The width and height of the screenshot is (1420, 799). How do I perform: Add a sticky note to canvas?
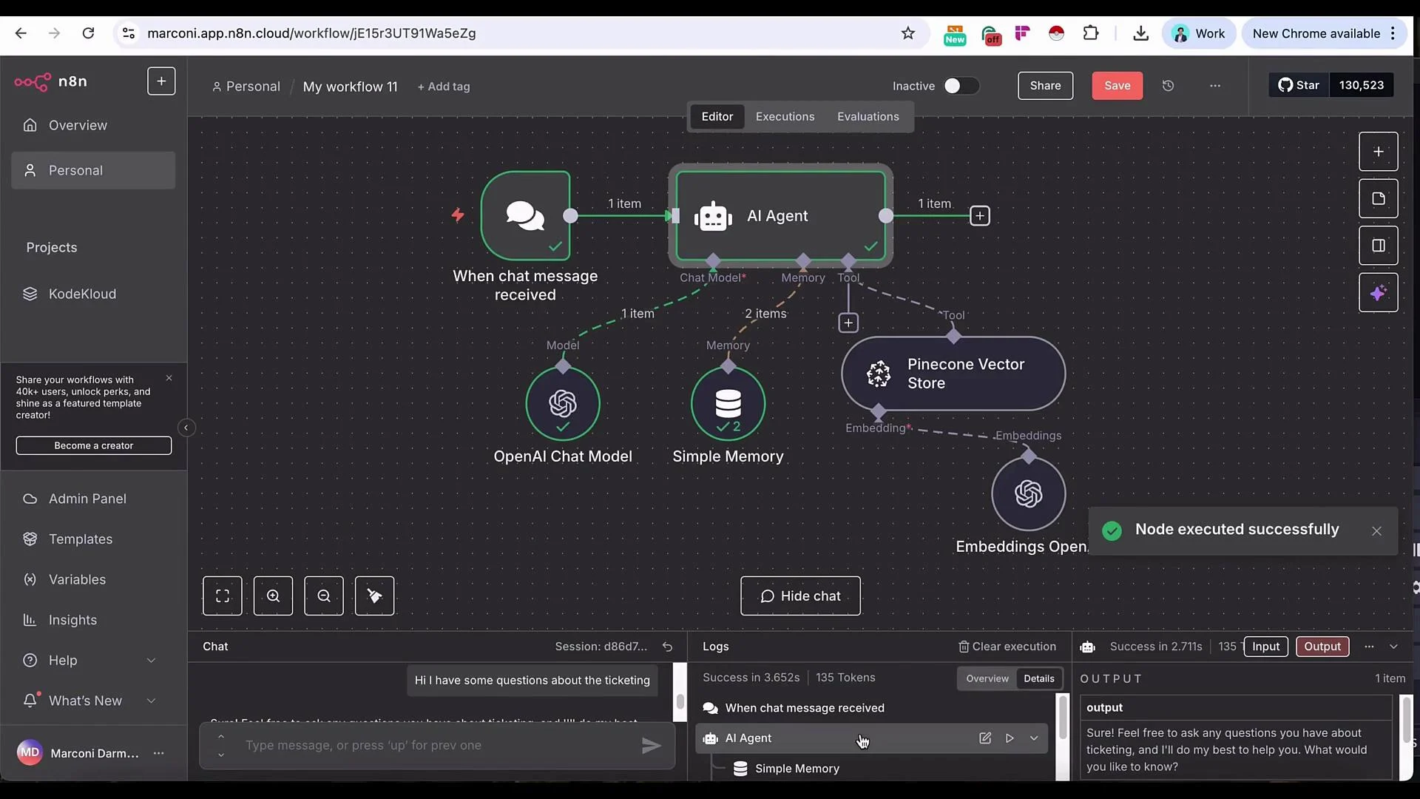click(1379, 198)
